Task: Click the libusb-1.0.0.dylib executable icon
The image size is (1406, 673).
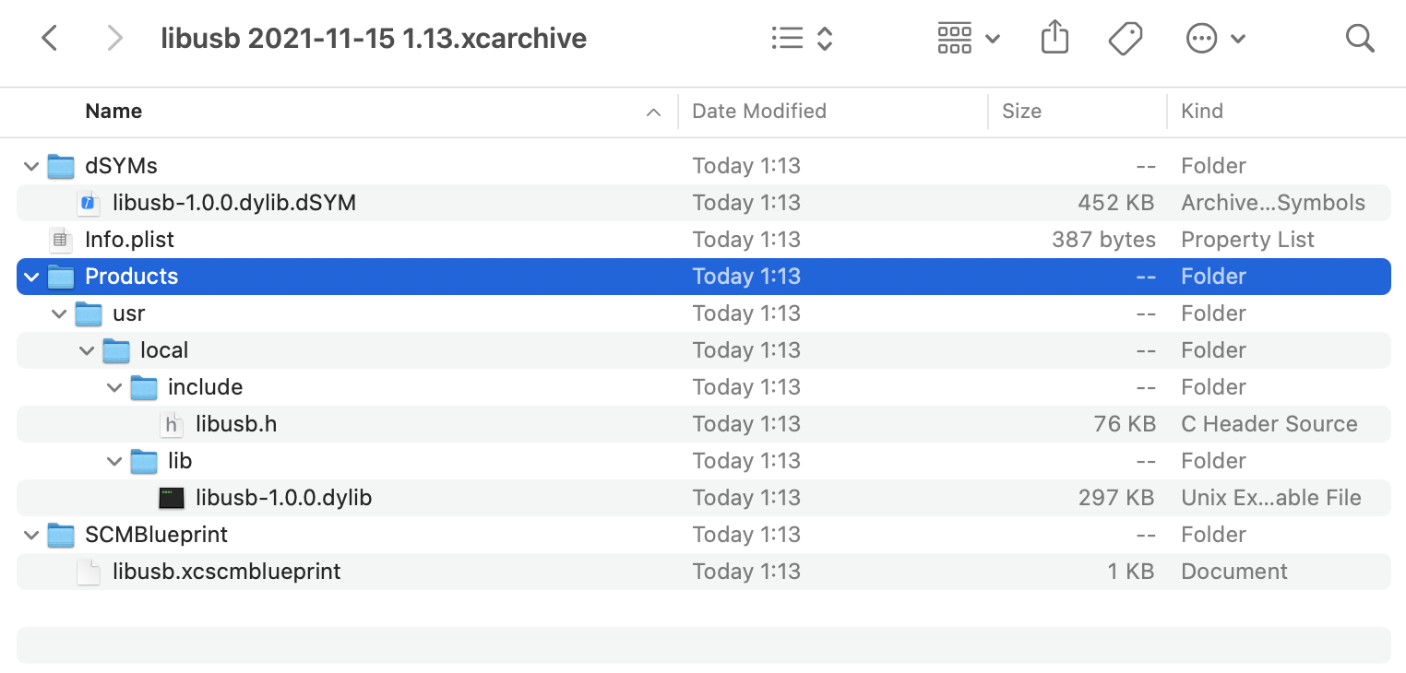Action: 172,498
